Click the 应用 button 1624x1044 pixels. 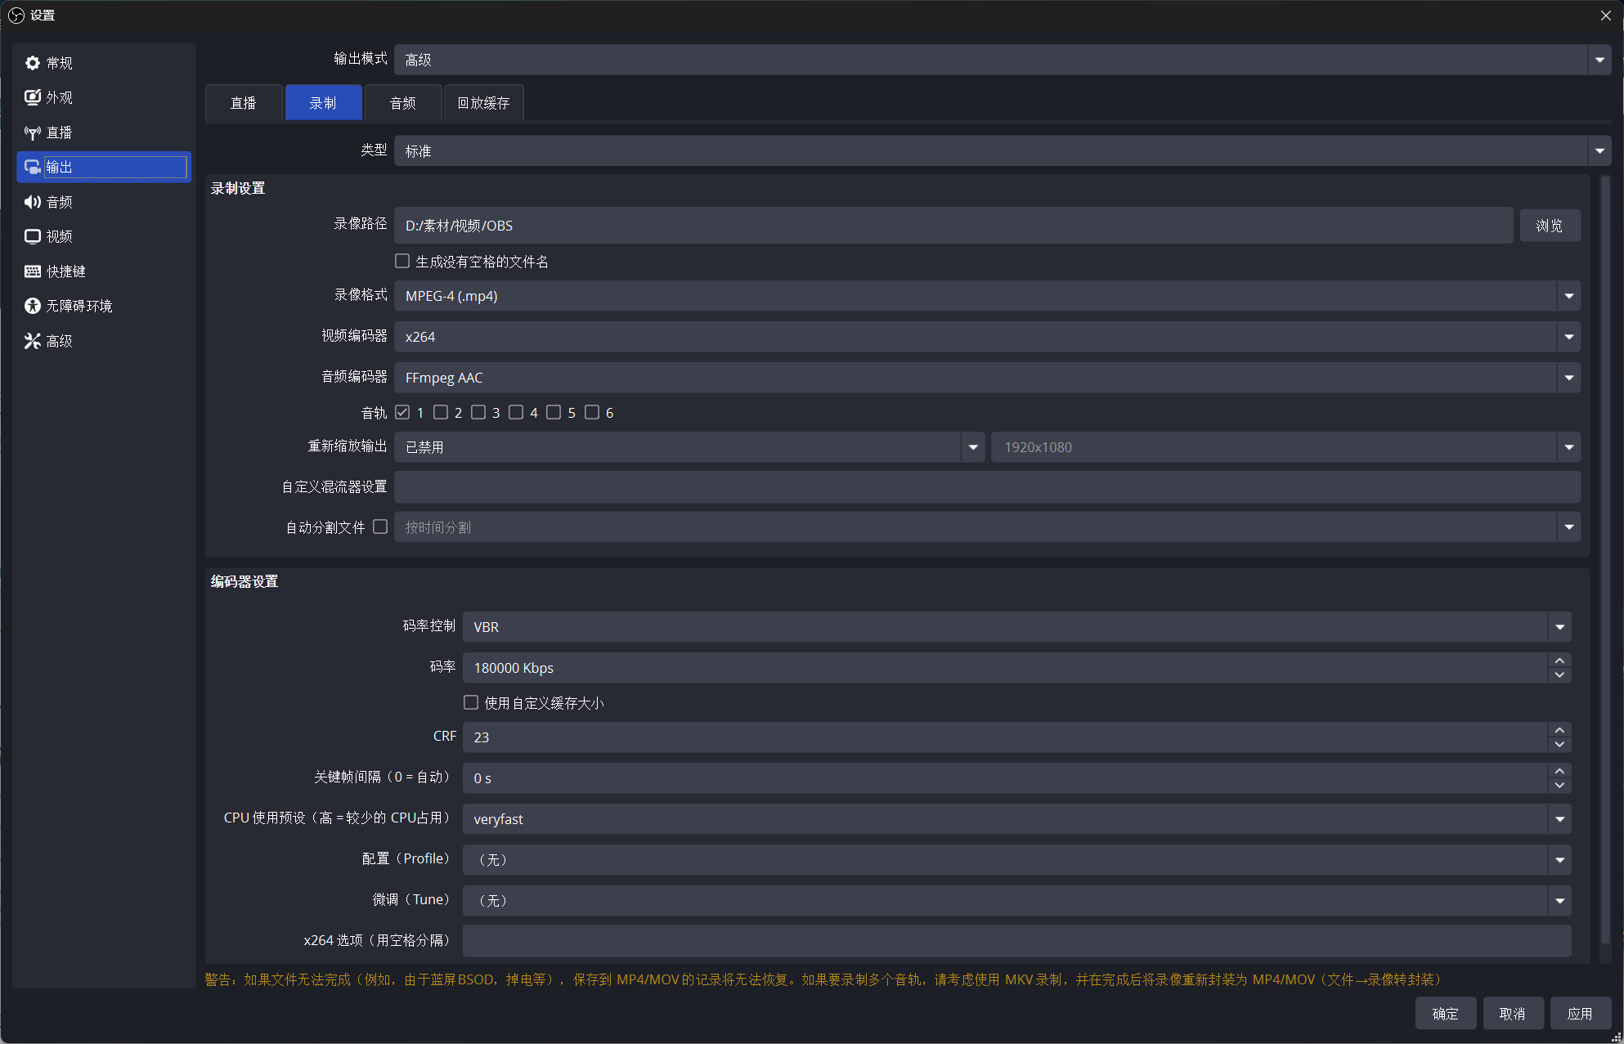pos(1580,1014)
